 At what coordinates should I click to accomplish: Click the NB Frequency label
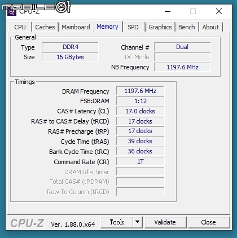coord(130,67)
